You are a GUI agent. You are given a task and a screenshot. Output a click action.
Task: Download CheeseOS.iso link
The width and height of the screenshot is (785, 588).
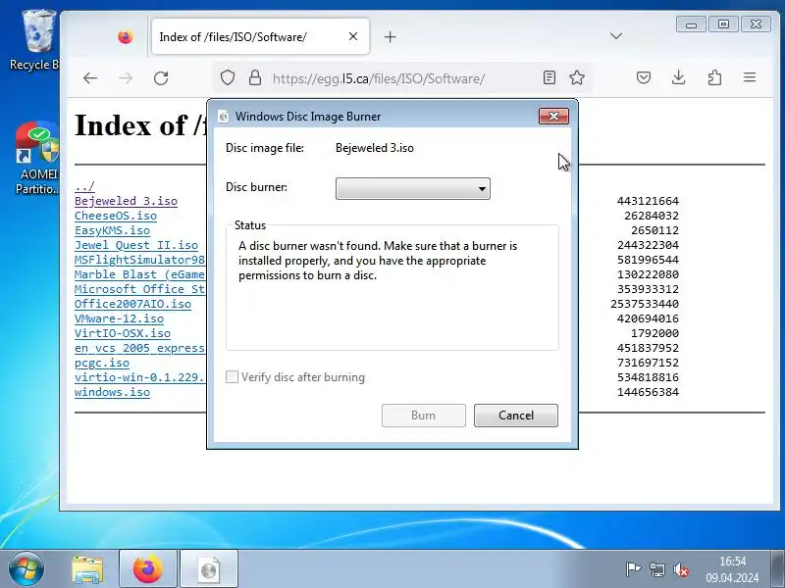click(x=116, y=216)
